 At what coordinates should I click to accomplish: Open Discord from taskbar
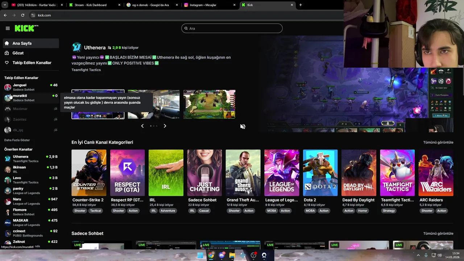pyautogui.click(x=221, y=255)
